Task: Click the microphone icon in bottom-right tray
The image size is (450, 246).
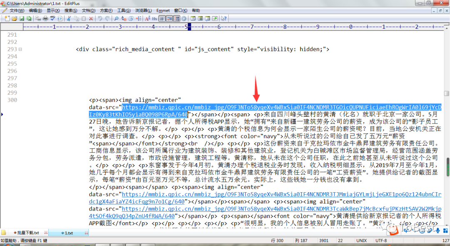Action: click(x=437, y=230)
